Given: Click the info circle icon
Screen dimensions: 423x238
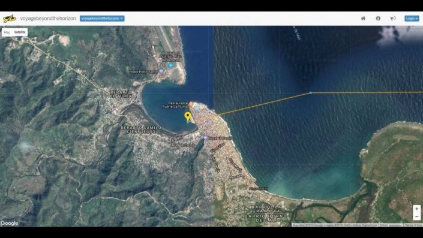Looking at the screenshot, I should click(378, 19).
